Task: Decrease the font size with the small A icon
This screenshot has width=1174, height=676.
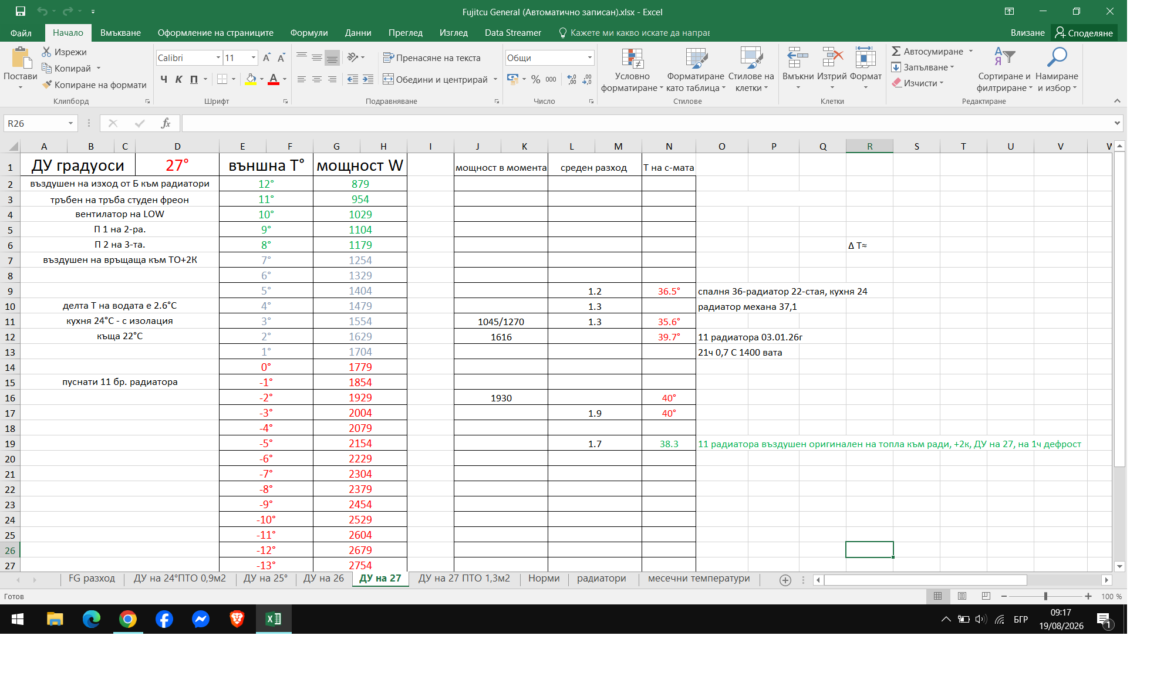Action: point(281,58)
